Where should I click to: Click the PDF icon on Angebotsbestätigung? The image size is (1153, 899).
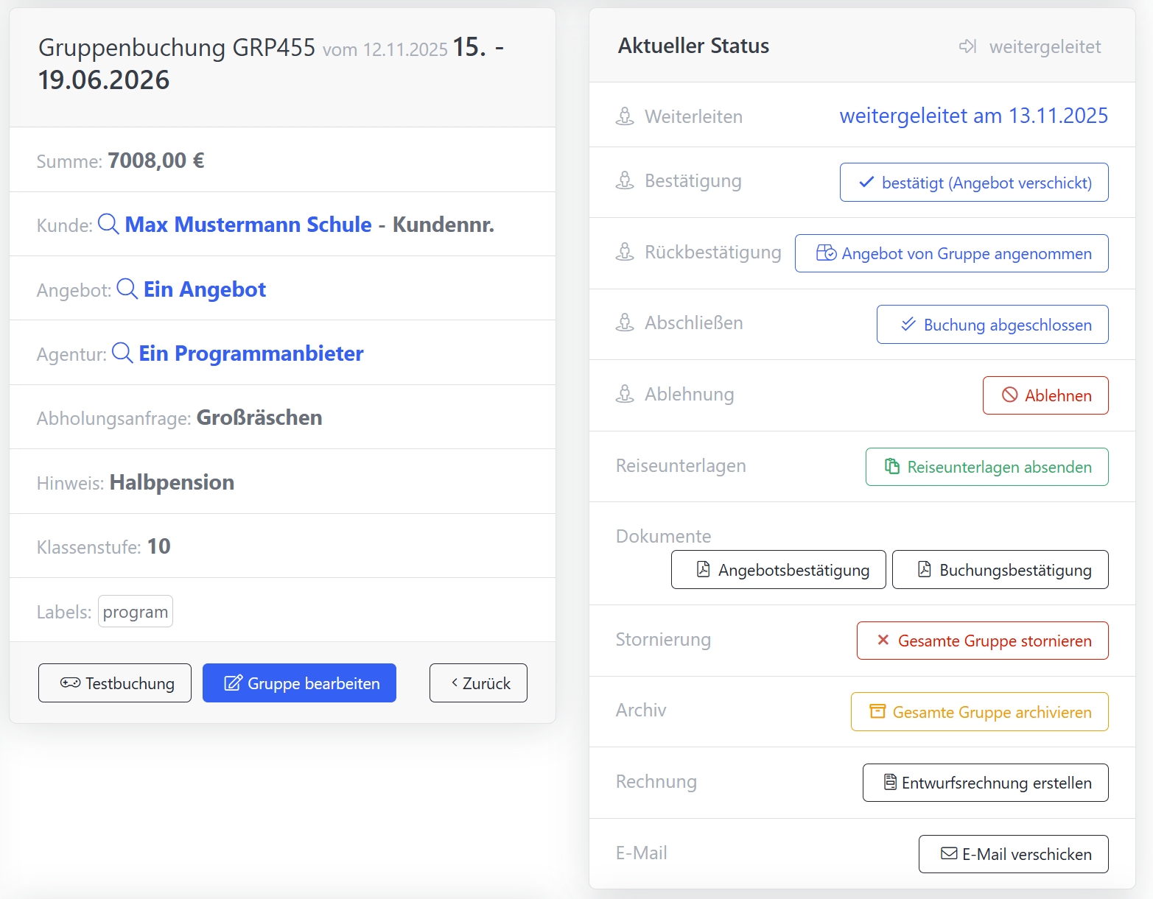tap(702, 569)
